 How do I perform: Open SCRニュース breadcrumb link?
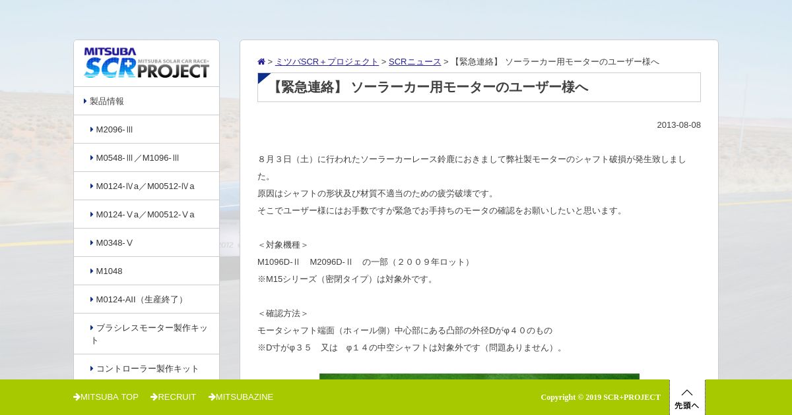pos(414,62)
